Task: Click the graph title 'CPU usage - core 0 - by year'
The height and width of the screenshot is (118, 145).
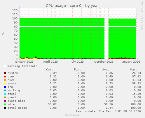Action: tap(72, 6)
